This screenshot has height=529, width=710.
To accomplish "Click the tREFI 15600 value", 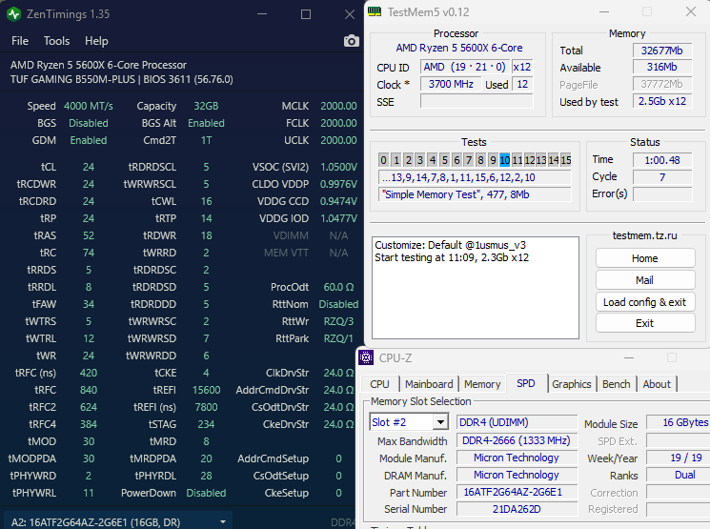I will coord(206,390).
